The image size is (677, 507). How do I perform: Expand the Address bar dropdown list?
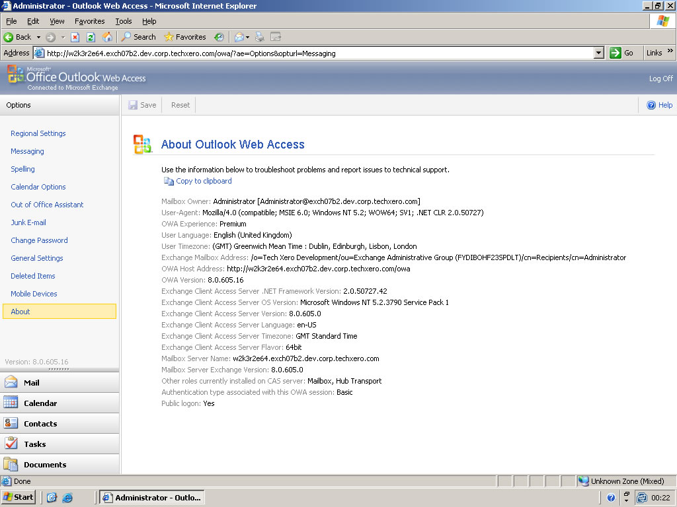[x=599, y=53]
